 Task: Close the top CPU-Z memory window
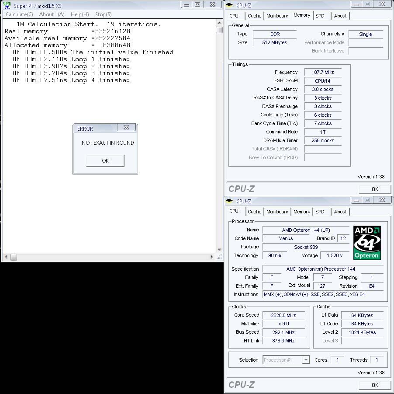point(382,4)
